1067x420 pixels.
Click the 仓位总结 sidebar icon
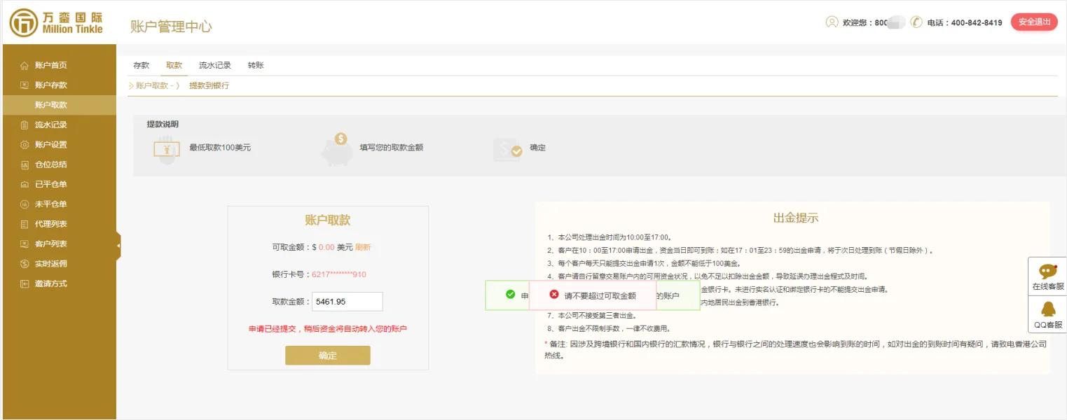coord(25,164)
